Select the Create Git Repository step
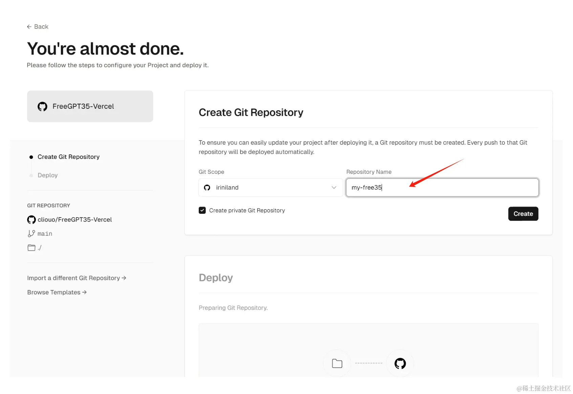 click(x=68, y=157)
